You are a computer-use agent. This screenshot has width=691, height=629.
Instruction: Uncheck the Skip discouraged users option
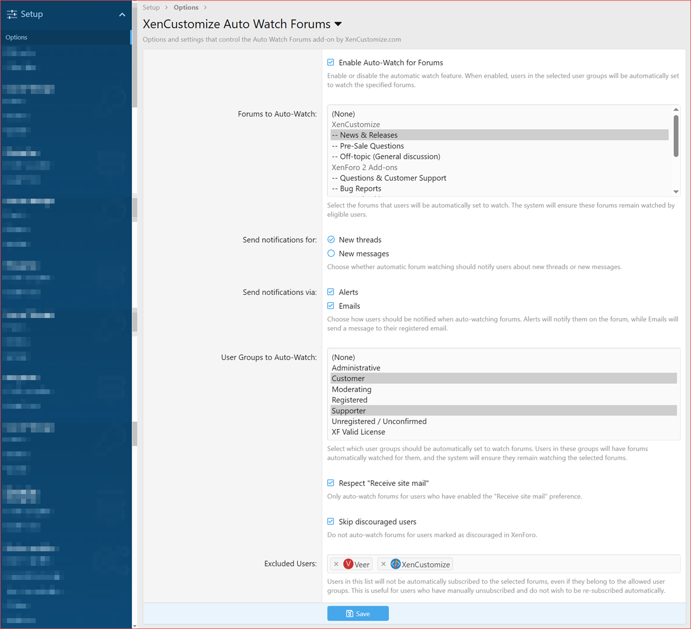(x=330, y=521)
